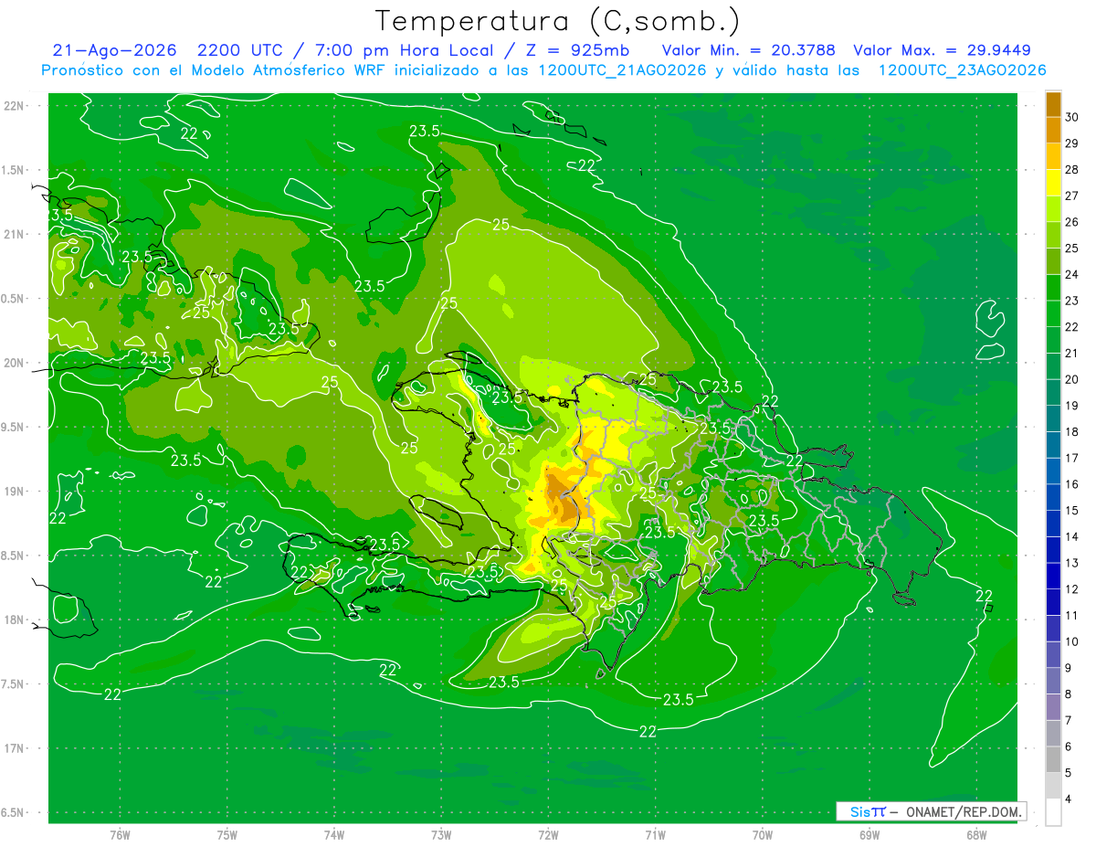Click the legend color band between 15 and 16
The height and width of the screenshot is (847, 1096).
pos(1053,497)
